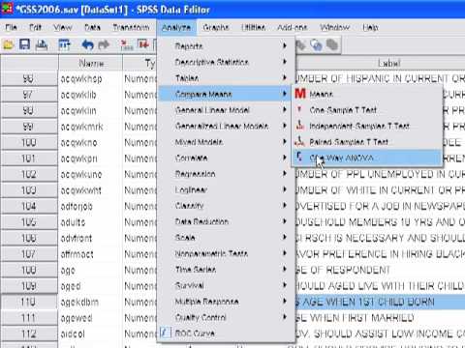Click the Independent-Samples T Test icon
Image resolution: width=465 pixels, height=348 pixels.
[300, 126]
